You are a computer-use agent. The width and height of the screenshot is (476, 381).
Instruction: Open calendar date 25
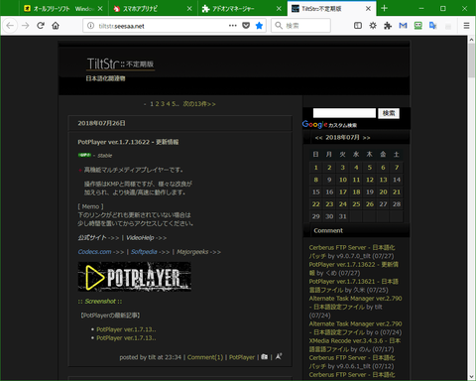[x=356, y=204]
